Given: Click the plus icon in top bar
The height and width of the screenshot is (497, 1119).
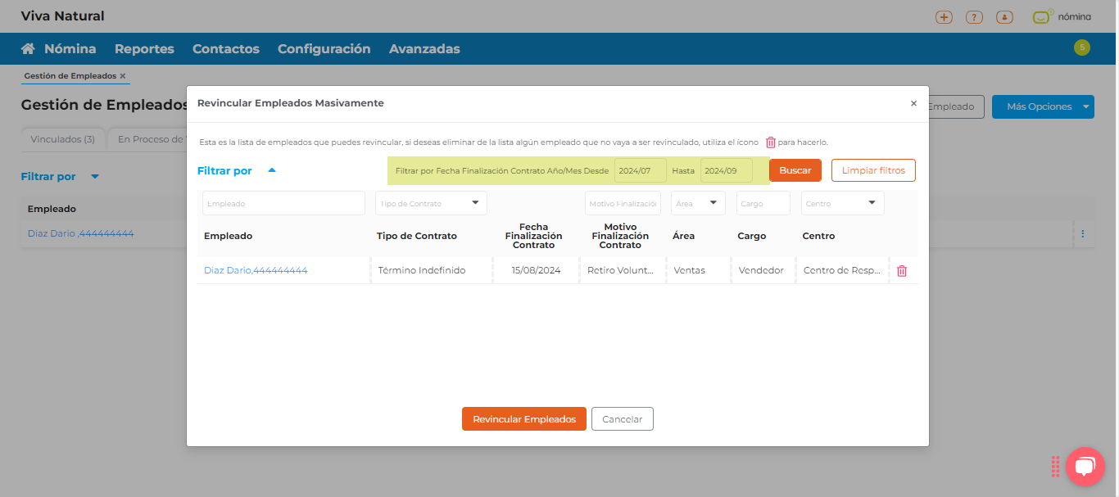Looking at the screenshot, I should pos(944,17).
